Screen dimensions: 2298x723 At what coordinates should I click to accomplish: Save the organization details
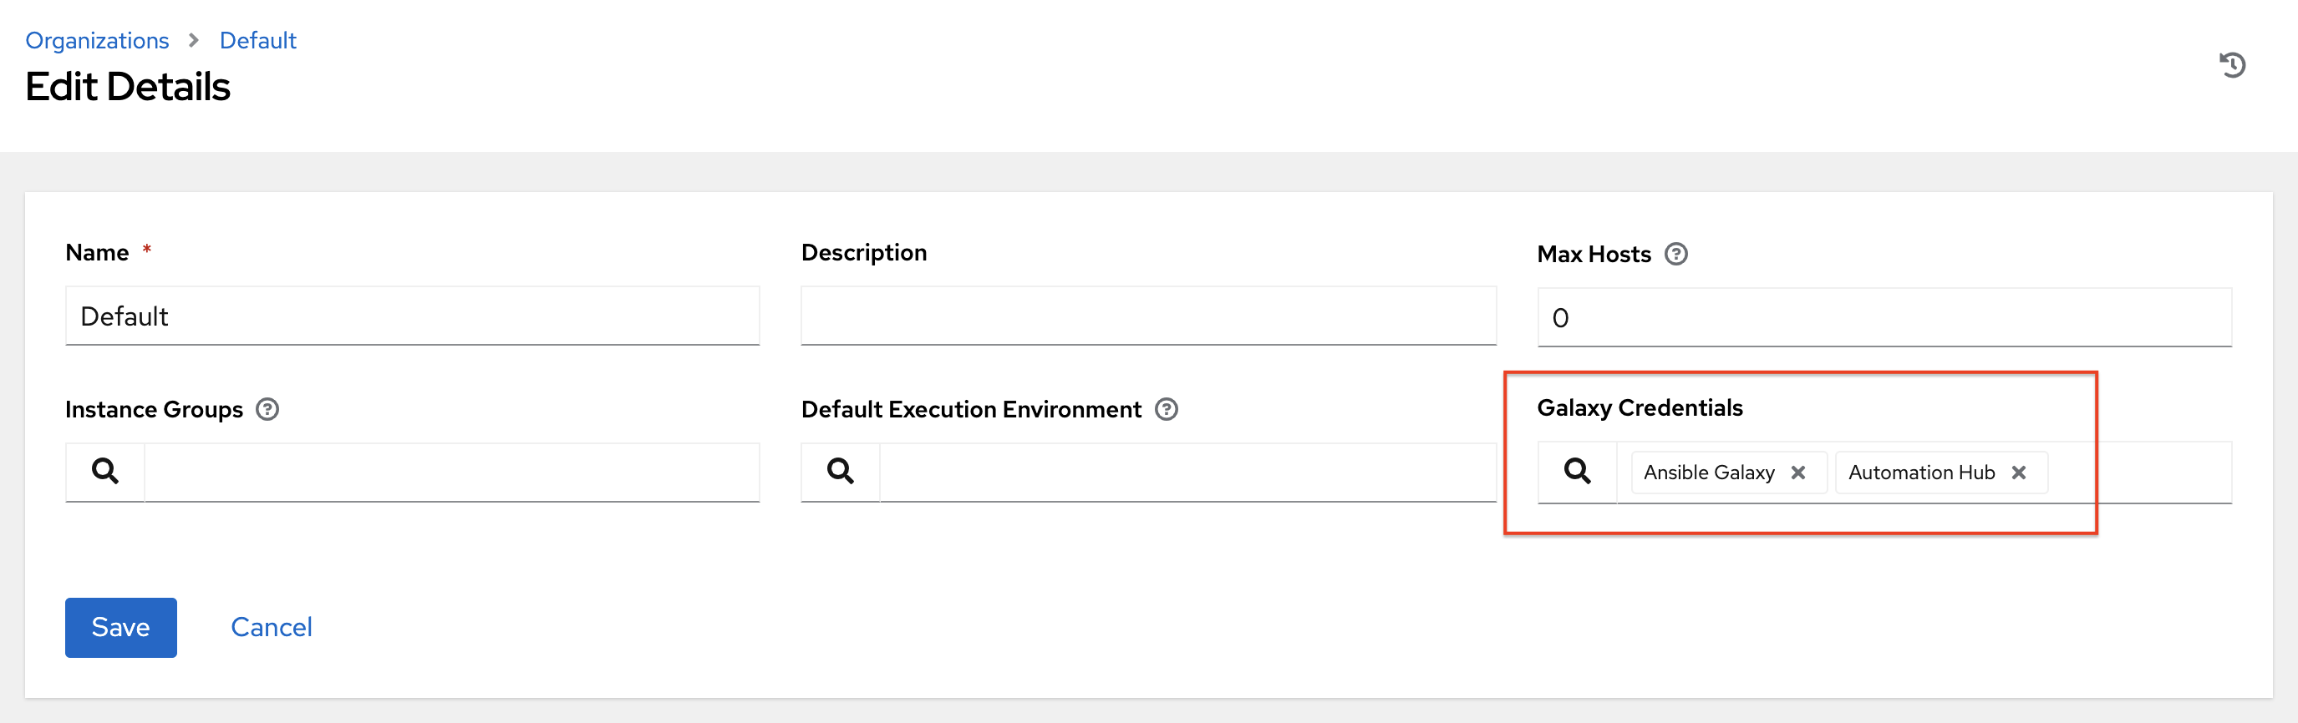tap(120, 627)
